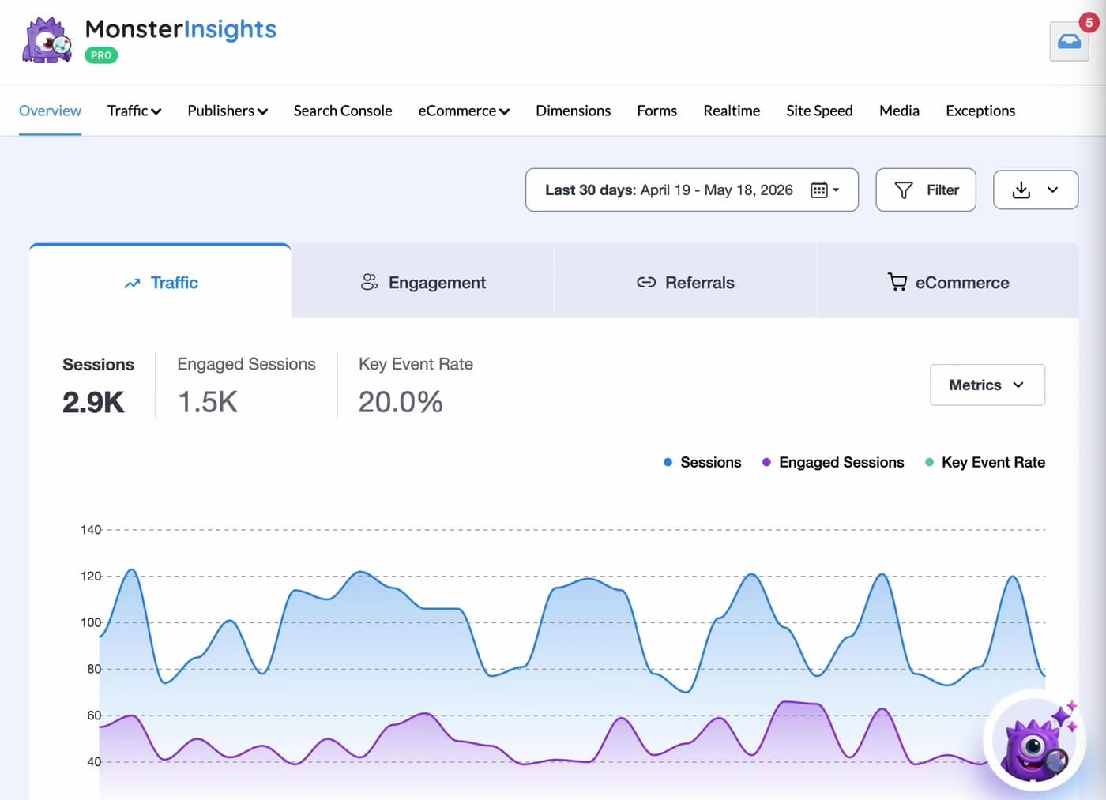The image size is (1106, 800).
Task: Go to the Overview tab
Action: (50, 111)
